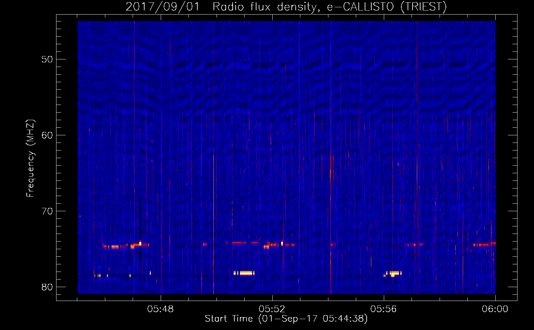
Task: Click the plot title '2017/09/01 Radio flux density'
Action: pyautogui.click(x=286, y=7)
